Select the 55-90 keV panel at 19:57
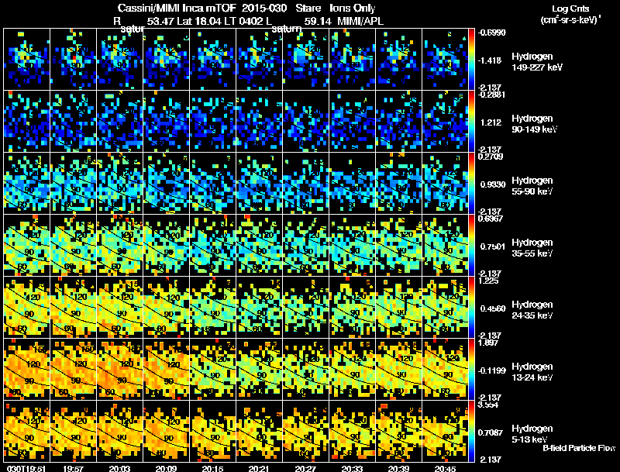Image resolution: width=620 pixels, height=472 pixels. 73,184
